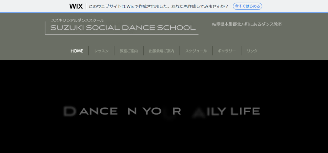This screenshot has width=328, height=153.
Task: Open the レッスン menu item
Action: 101,51
